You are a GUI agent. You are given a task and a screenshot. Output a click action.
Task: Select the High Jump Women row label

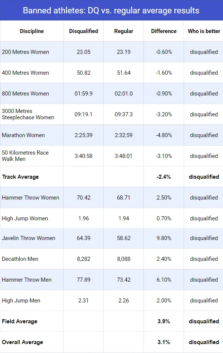click(25, 218)
